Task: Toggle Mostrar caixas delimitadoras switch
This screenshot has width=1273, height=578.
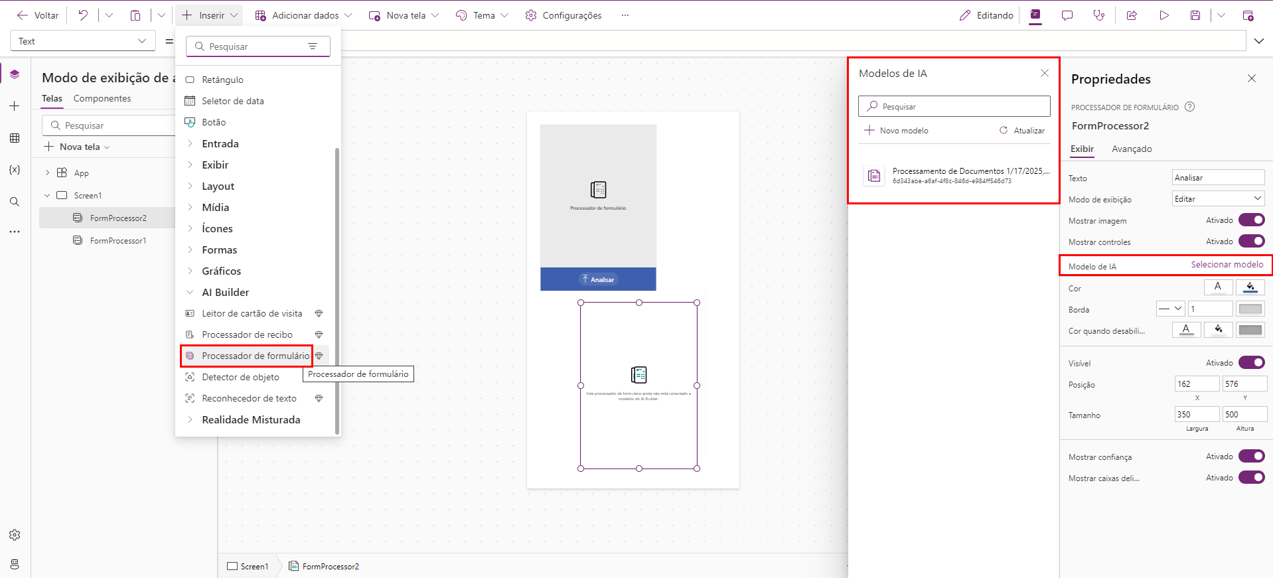Action: 1252,477
